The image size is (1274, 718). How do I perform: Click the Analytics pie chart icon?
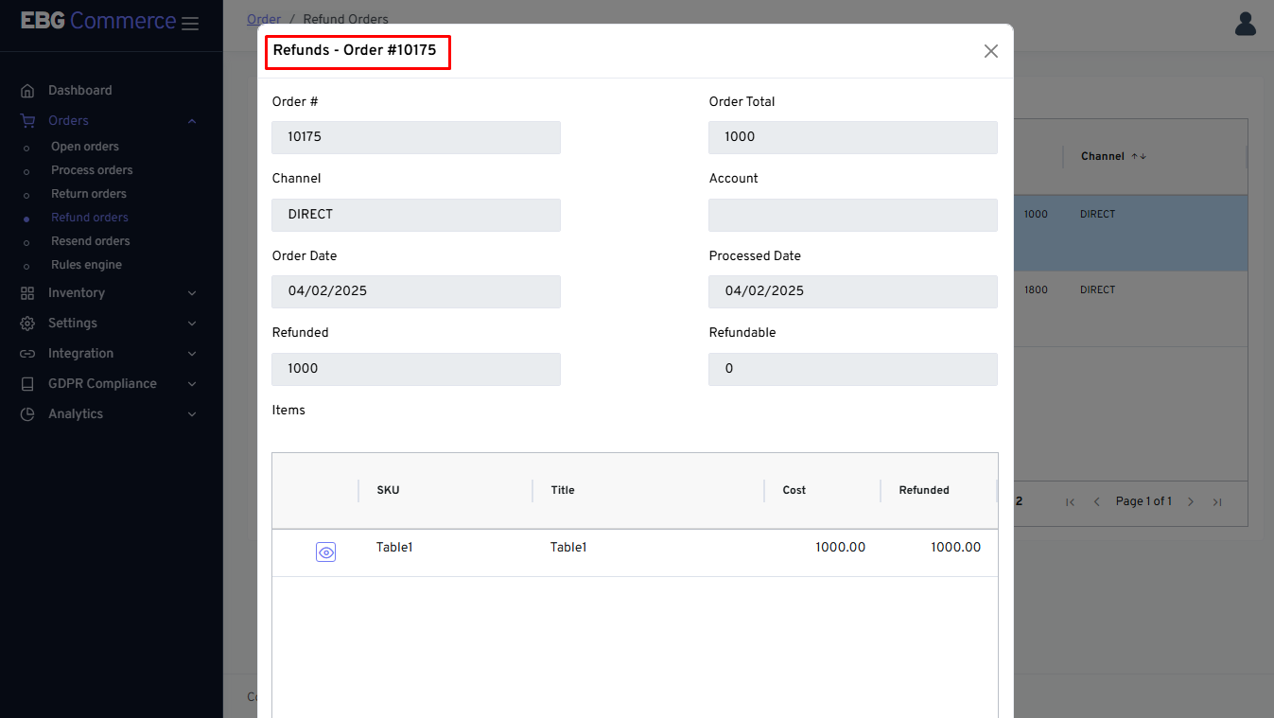[27, 414]
